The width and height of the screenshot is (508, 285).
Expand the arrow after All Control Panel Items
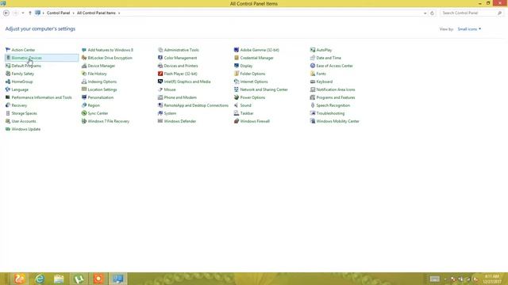(x=119, y=13)
